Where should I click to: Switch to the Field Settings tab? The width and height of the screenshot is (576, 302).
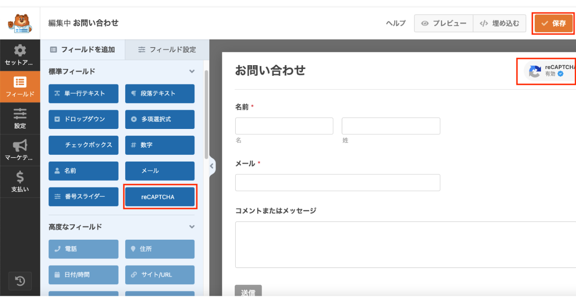(167, 49)
